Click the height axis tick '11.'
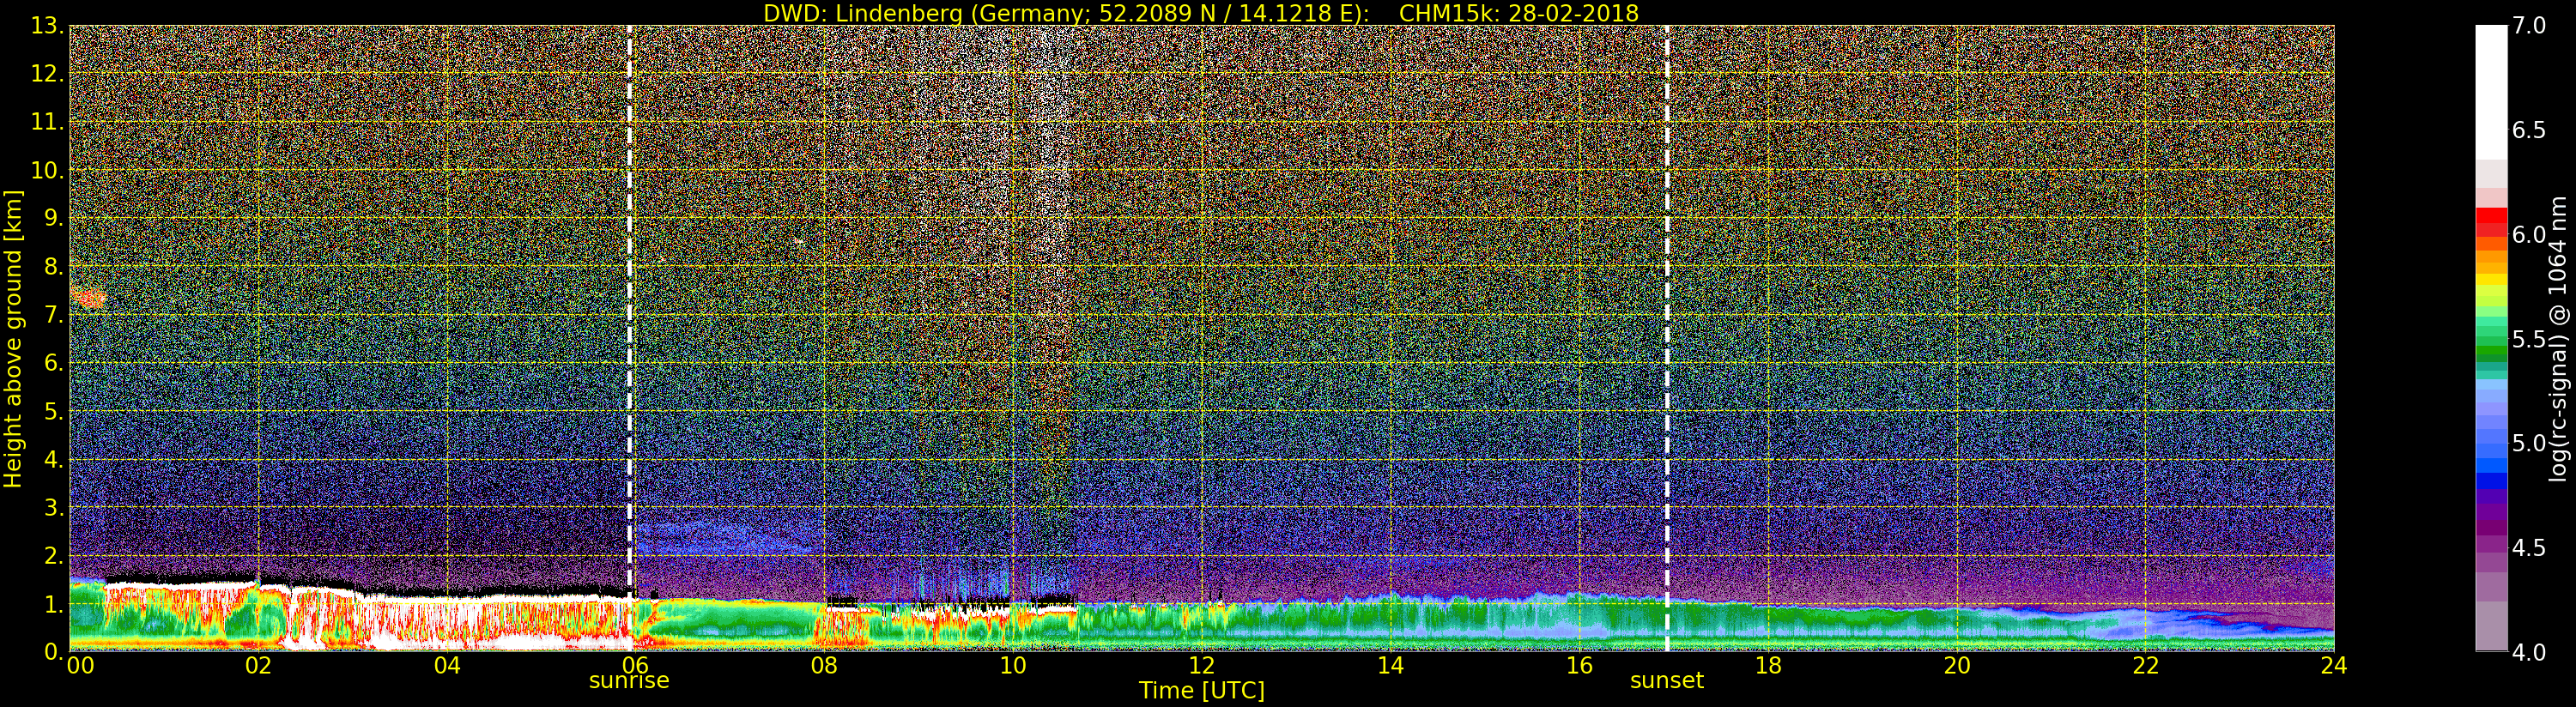 pos(46,122)
